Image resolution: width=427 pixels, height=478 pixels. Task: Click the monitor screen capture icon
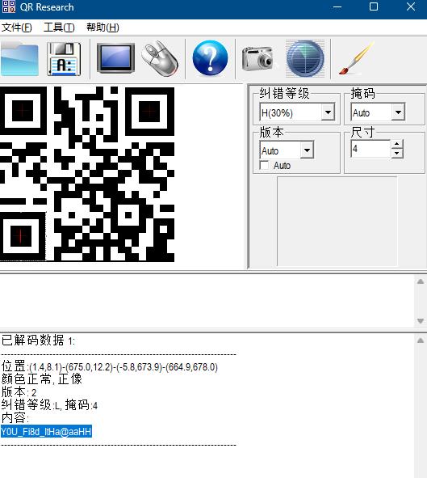(116, 58)
